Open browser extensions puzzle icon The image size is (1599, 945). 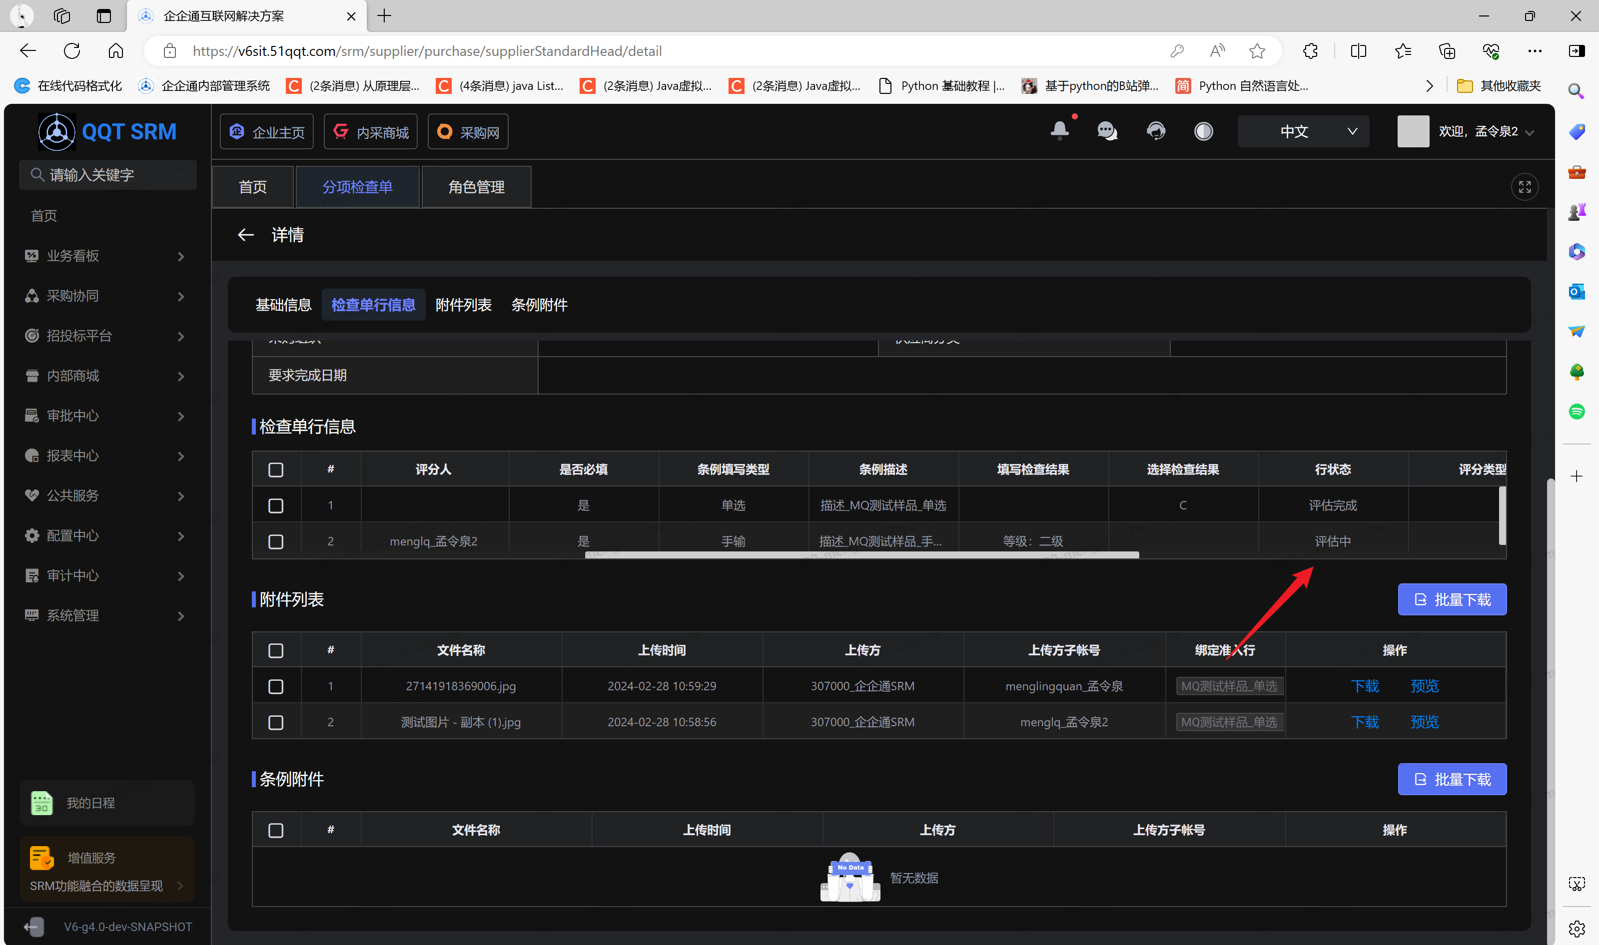(x=1310, y=51)
